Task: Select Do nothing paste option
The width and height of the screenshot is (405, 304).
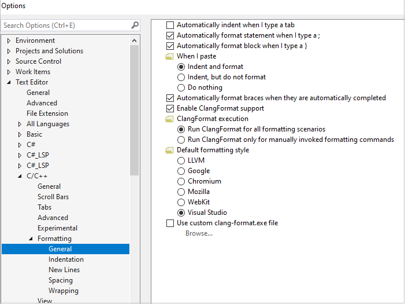Action: (181, 87)
